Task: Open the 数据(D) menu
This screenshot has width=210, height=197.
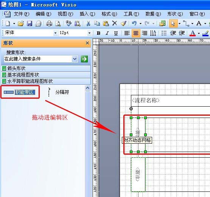Action: coord(153,14)
